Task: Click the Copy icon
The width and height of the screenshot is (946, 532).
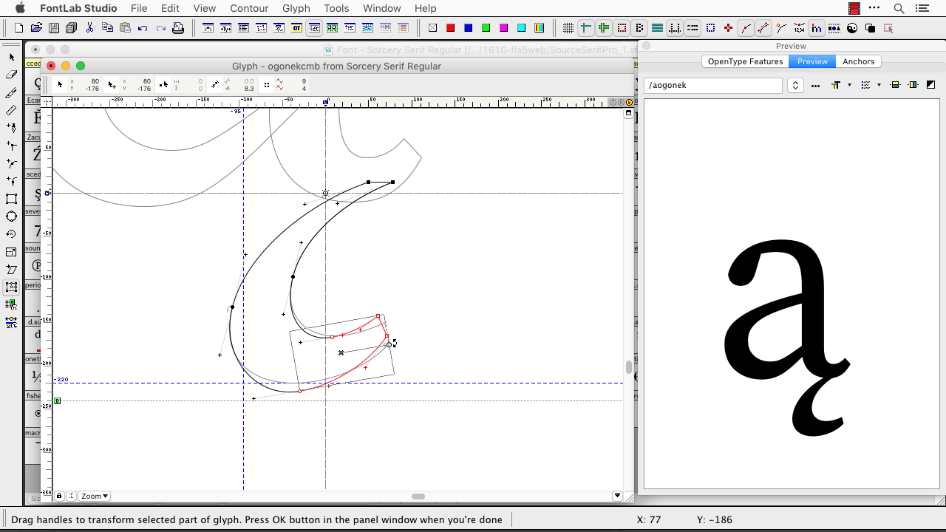Action: click(x=107, y=28)
